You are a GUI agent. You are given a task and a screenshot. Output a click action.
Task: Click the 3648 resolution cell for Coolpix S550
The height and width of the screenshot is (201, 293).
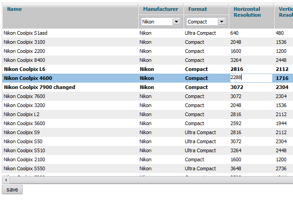tap(236, 168)
